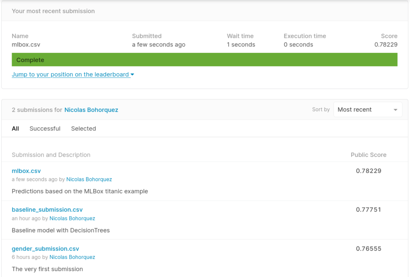This screenshot has width=410, height=277.
Task: Click the description of the very first submission
Action: (47, 269)
